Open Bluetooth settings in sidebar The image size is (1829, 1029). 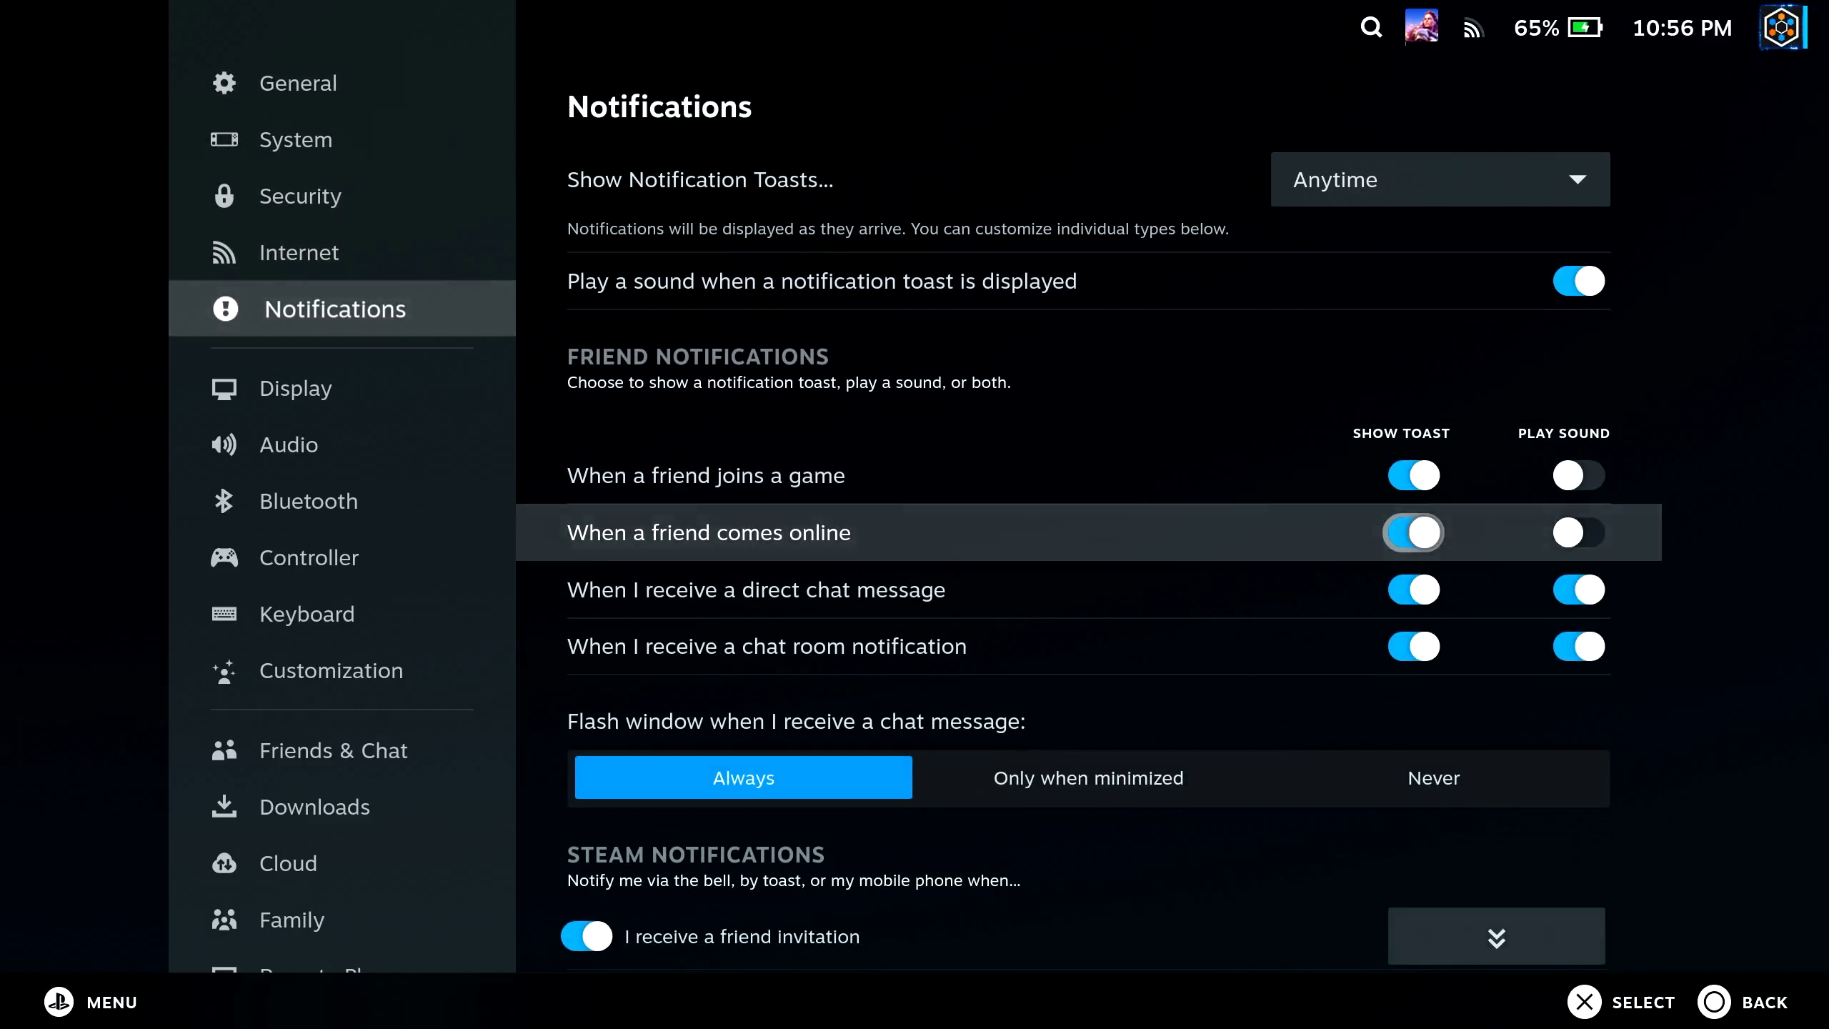click(307, 501)
